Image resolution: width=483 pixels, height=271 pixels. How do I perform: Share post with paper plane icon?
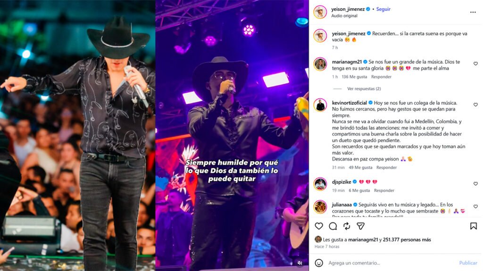[x=360, y=226]
